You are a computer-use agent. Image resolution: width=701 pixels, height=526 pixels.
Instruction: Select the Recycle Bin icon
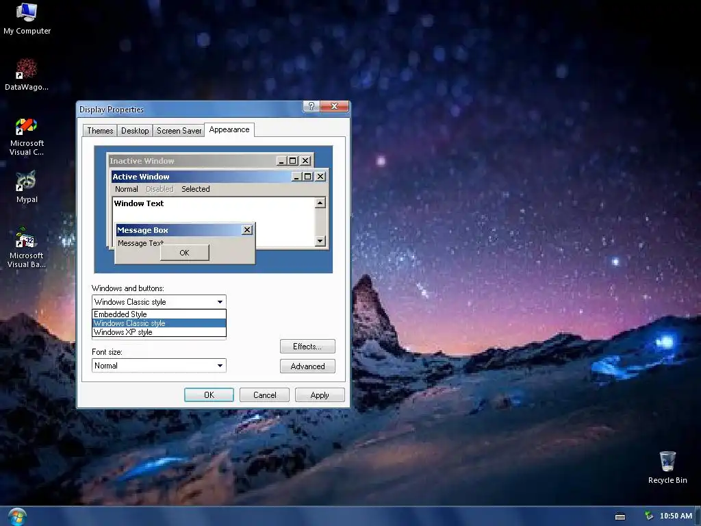pos(667,467)
